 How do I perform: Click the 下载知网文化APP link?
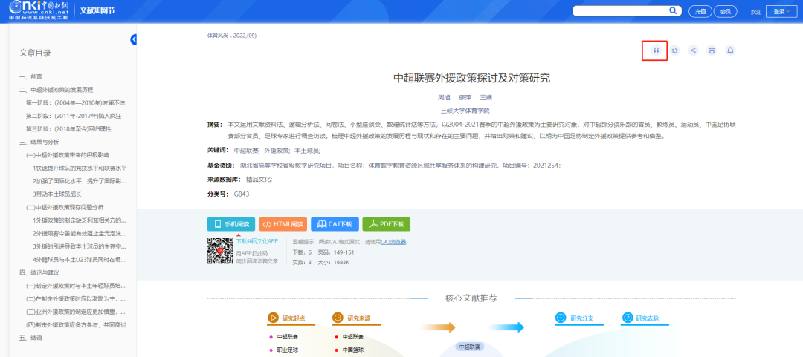pos(257,240)
